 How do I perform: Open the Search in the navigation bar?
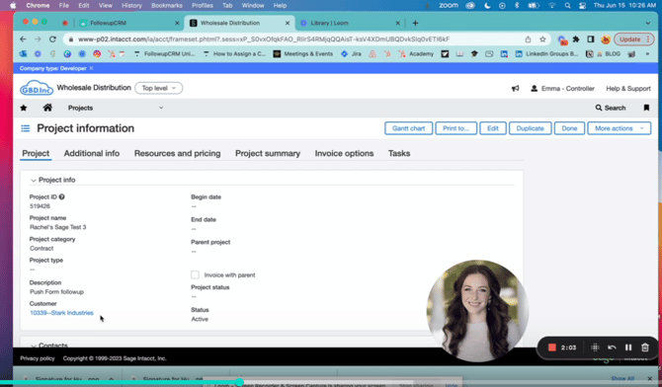pyautogui.click(x=611, y=108)
